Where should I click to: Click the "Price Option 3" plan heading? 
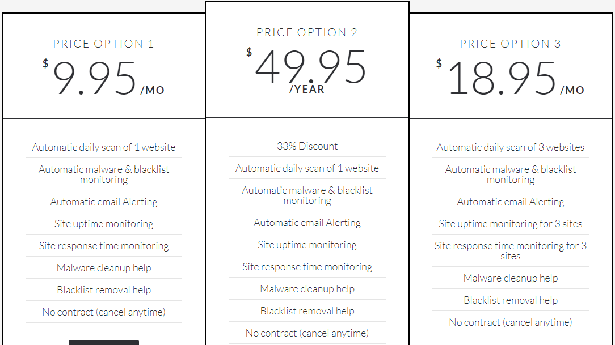[x=510, y=44]
